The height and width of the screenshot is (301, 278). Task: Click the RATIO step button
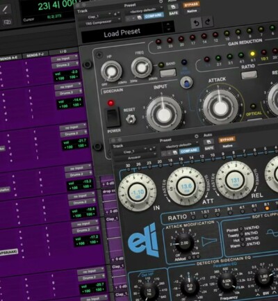249,75
